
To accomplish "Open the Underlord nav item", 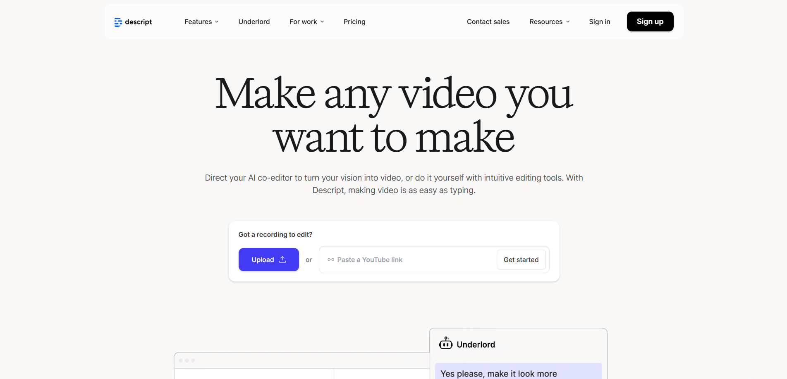I will [x=254, y=21].
